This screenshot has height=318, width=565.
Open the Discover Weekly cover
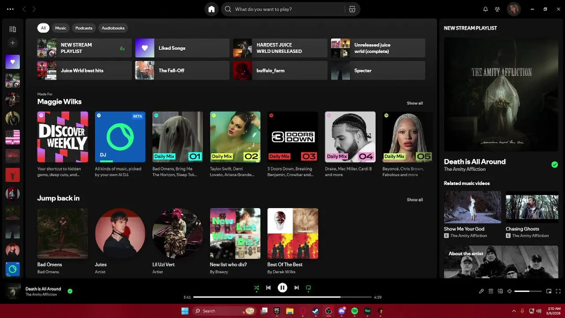pos(63,137)
